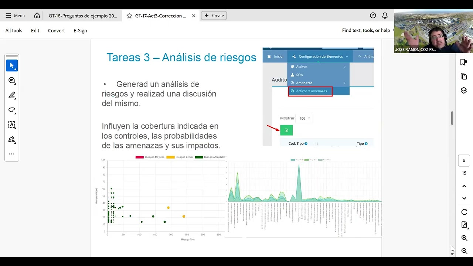Open the page display settings icon
Image resolution: width=473 pixels, height=266 pixels.
465,225
